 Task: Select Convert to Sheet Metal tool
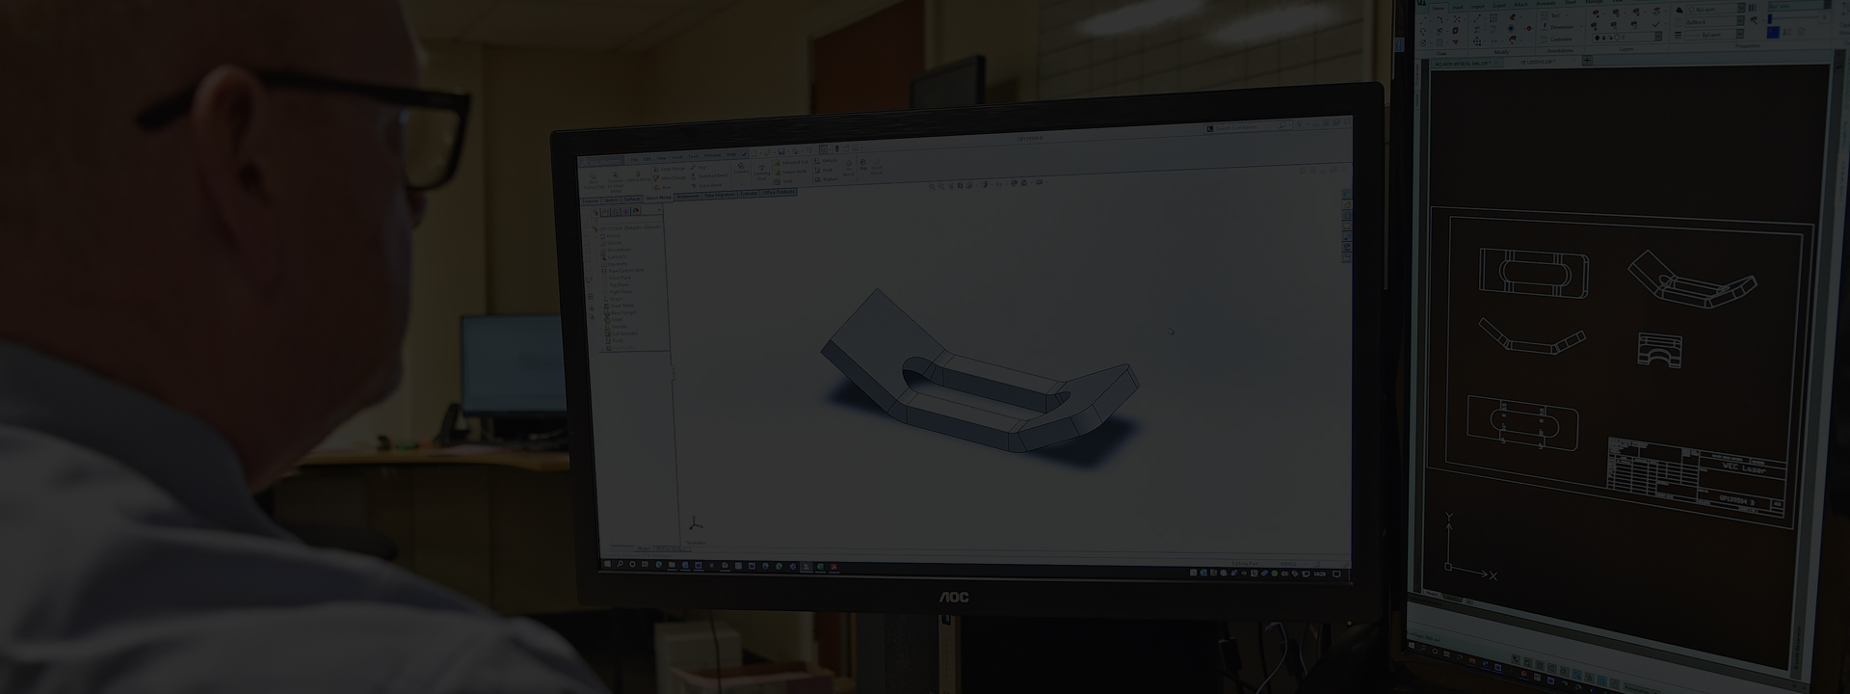coord(615,183)
